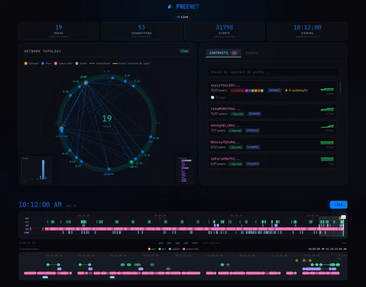Click the yellow put dot in transactions legend
This screenshot has height=287, width=366.
[x=150, y=249]
